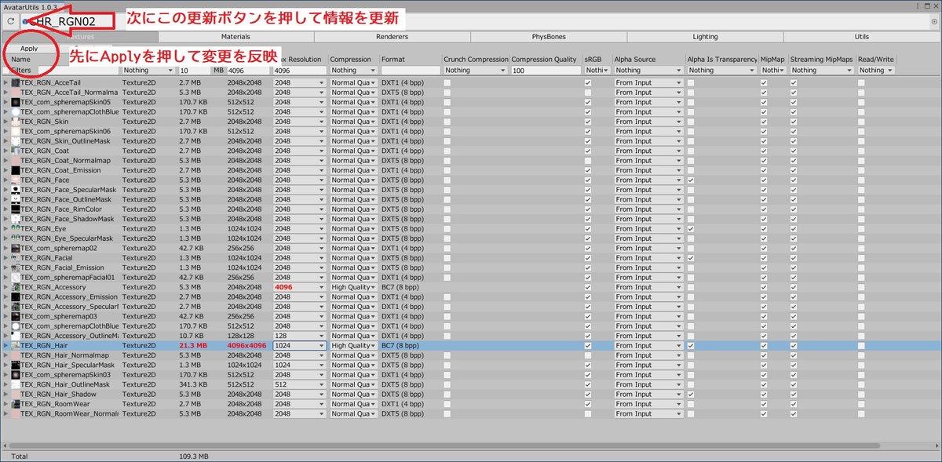Screen dimensions: 942x462
Task: Open Max Resolution dropdown for TEX_RGN_Hair
Action: click(x=299, y=346)
